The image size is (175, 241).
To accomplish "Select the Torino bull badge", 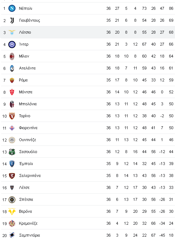I will [12, 116].
